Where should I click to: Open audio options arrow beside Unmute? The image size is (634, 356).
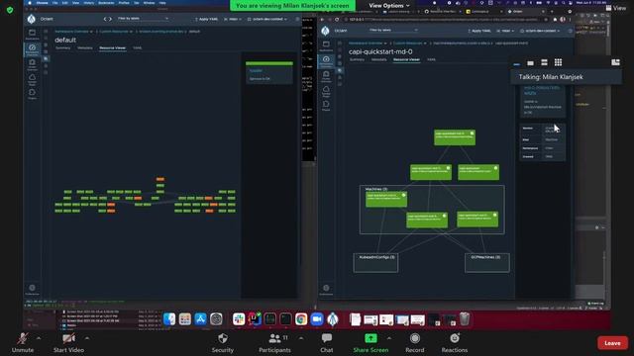click(x=39, y=338)
